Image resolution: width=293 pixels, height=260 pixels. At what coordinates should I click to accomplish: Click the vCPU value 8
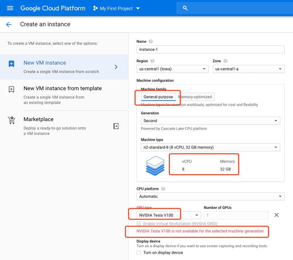(183, 169)
